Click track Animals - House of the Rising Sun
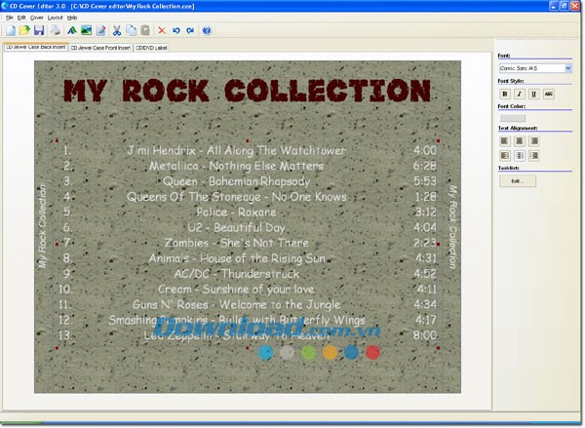 click(237, 258)
